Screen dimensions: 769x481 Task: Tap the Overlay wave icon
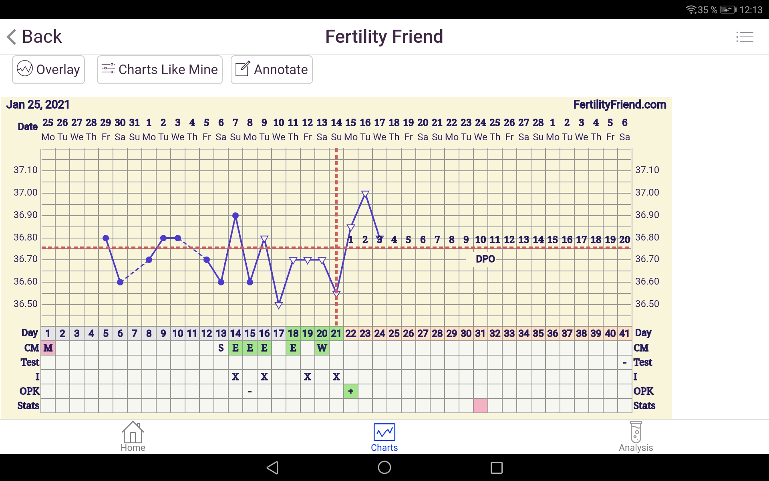[x=25, y=69]
